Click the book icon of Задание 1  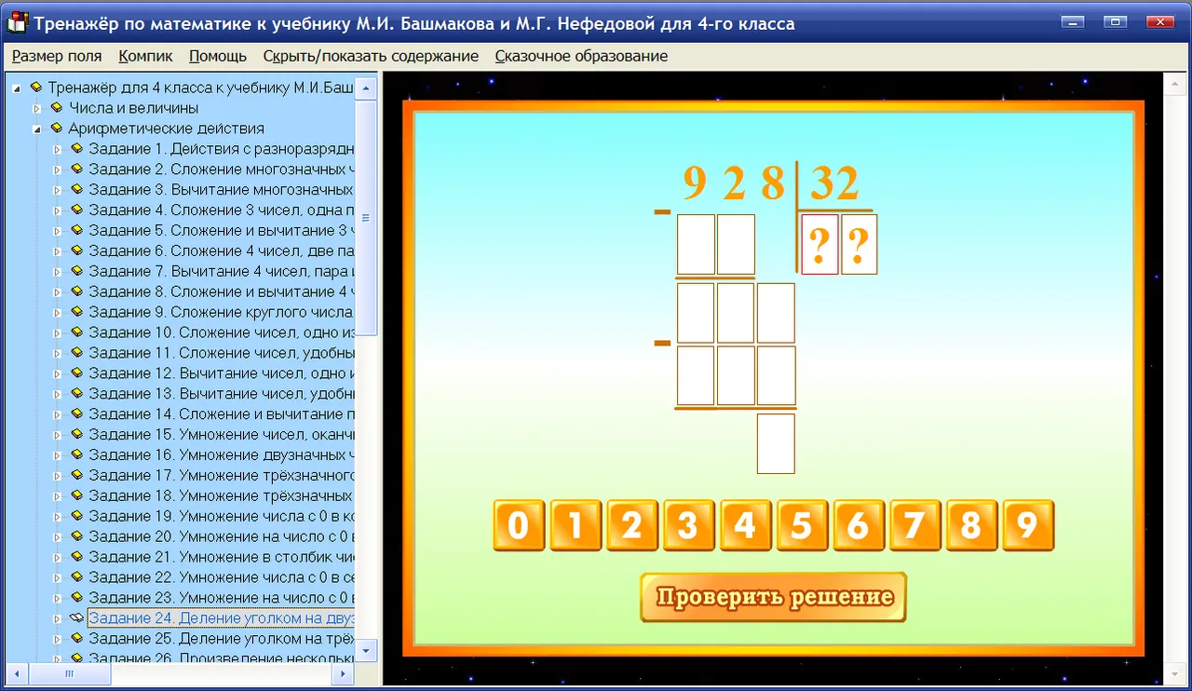(x=76, y=149)
